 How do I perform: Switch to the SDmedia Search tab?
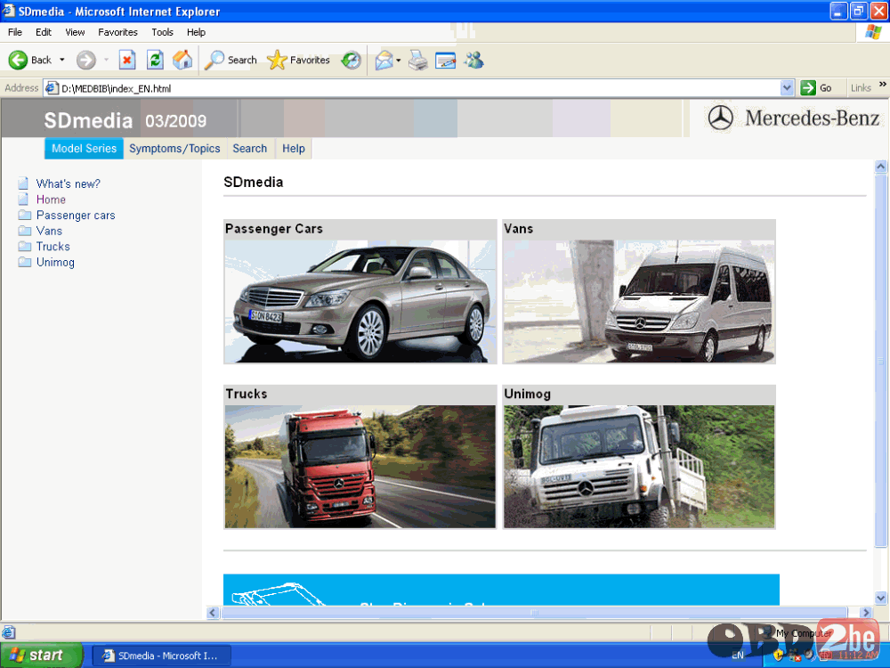coord(250,148)
